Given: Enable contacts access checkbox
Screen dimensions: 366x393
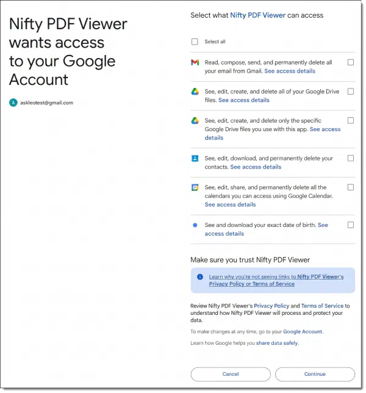Looking at the screenshot, I should (x=351, y=158).
